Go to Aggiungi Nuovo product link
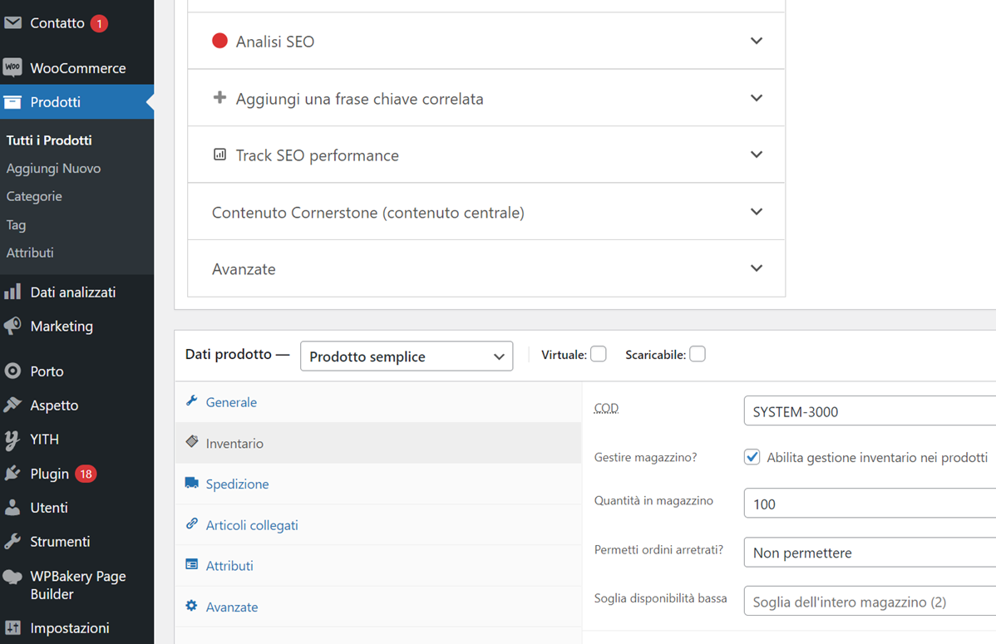 53,169
